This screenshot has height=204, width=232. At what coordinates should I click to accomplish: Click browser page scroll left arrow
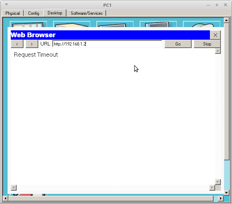pos(14,187)
